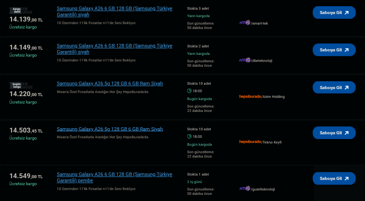365x201 pixels.
Task: Click n11 logo for dbeteknoloji seller
Action: click(x=245, y=60)
